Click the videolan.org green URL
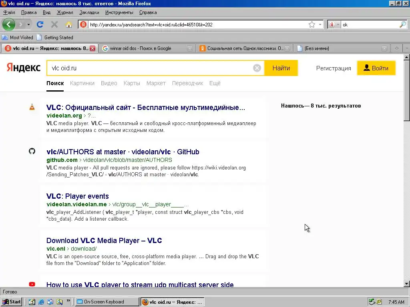 coord(64,116)
